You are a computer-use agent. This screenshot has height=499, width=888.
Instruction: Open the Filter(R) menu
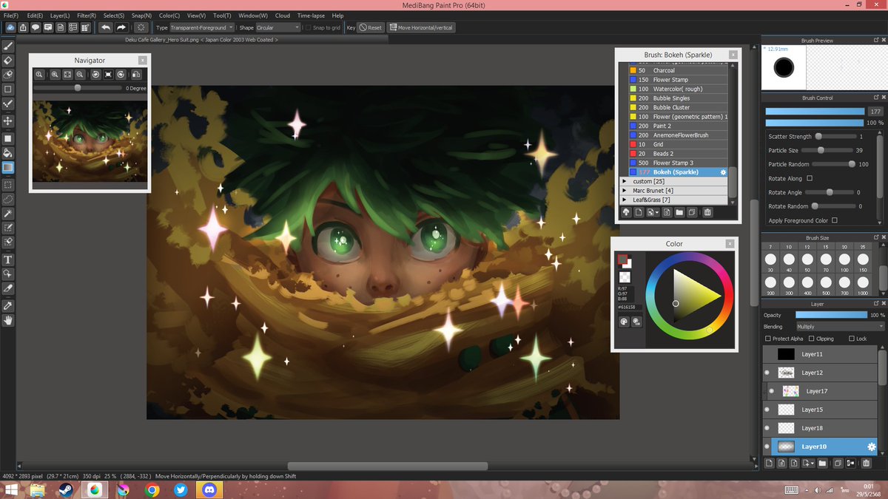pos(87,16)
